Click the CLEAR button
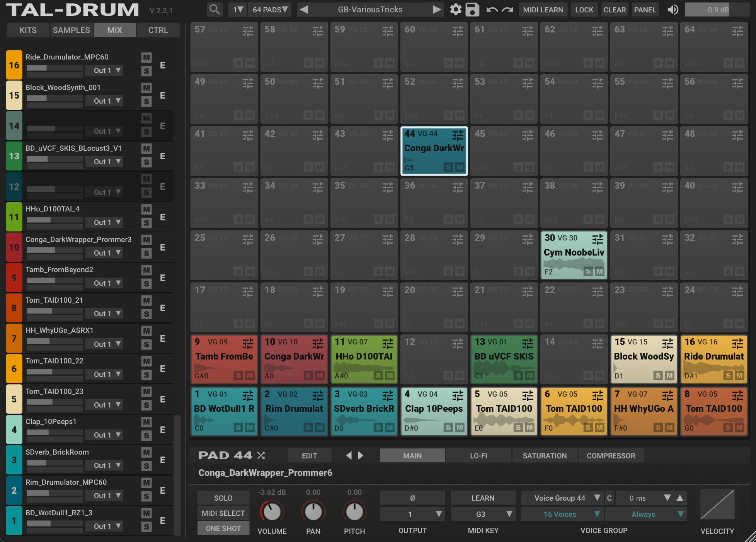Image resolution: width=756 pixels, height=542 pixels. pos(614,10)
